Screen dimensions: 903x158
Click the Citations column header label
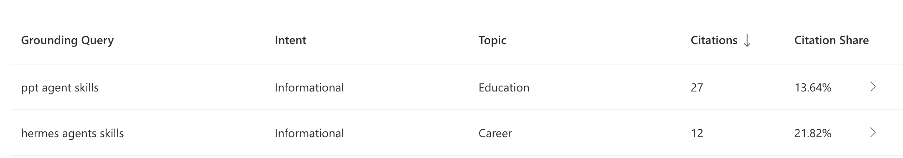pos(714,40)
